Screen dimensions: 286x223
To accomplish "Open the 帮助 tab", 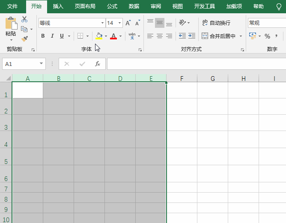I will point(258,6).
